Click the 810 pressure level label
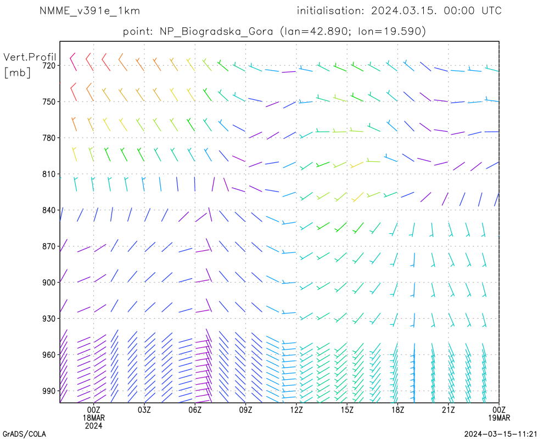 [49, 174]
